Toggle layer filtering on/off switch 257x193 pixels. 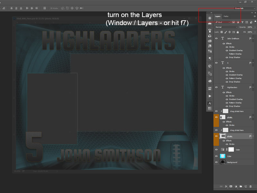(x=255, y=22)
